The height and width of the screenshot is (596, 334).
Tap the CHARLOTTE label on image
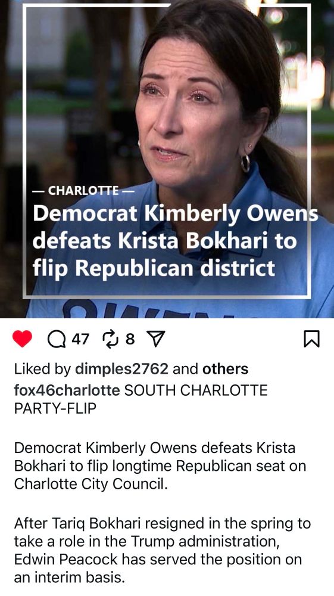tap(83, 191)
